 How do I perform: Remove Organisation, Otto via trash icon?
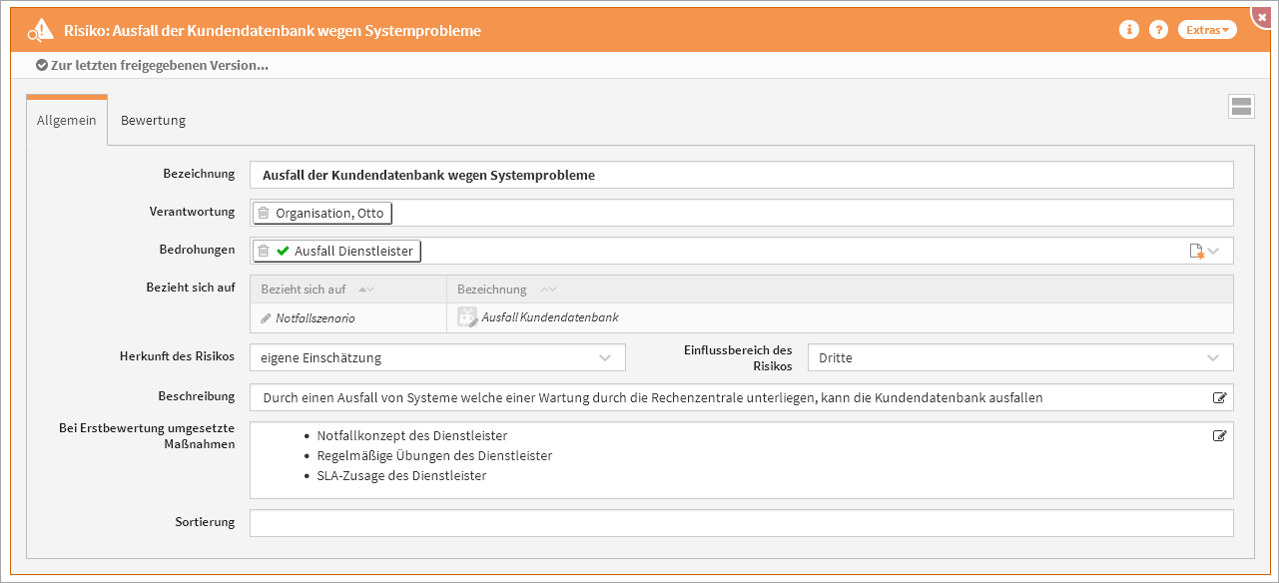(264, 213)
